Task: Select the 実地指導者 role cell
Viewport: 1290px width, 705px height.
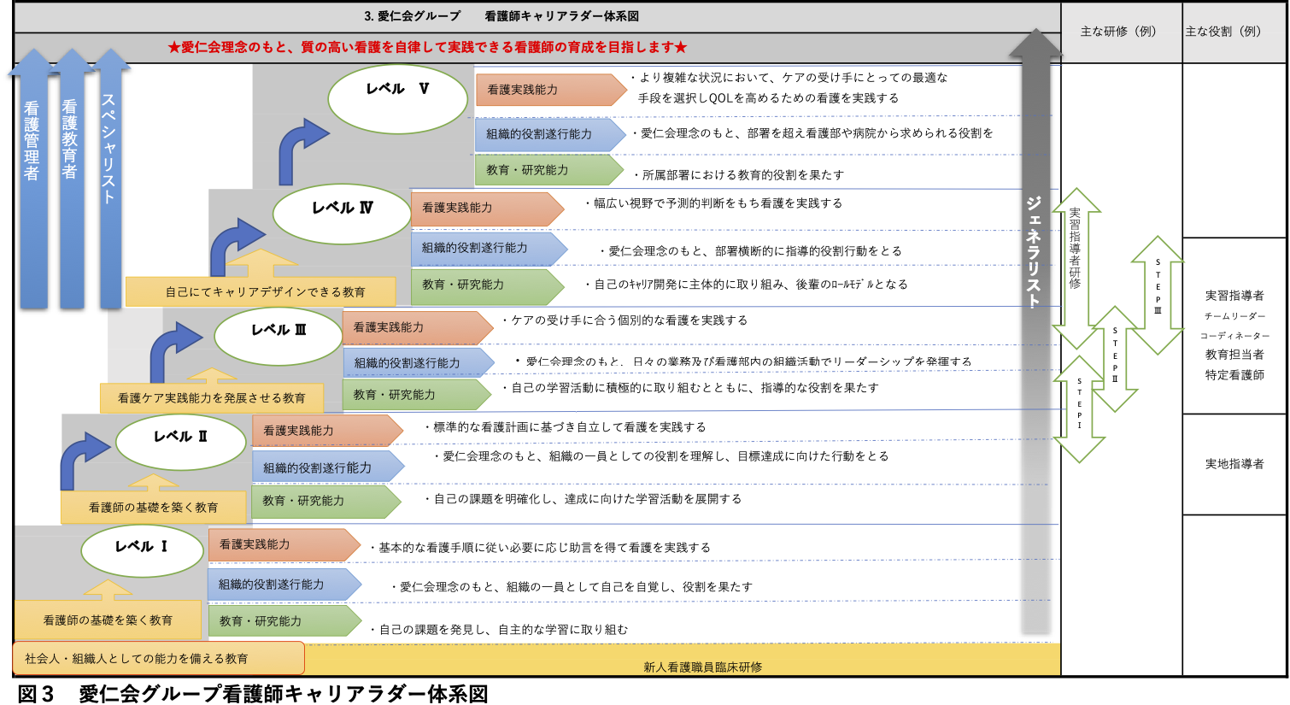Action: [1234, 464]
